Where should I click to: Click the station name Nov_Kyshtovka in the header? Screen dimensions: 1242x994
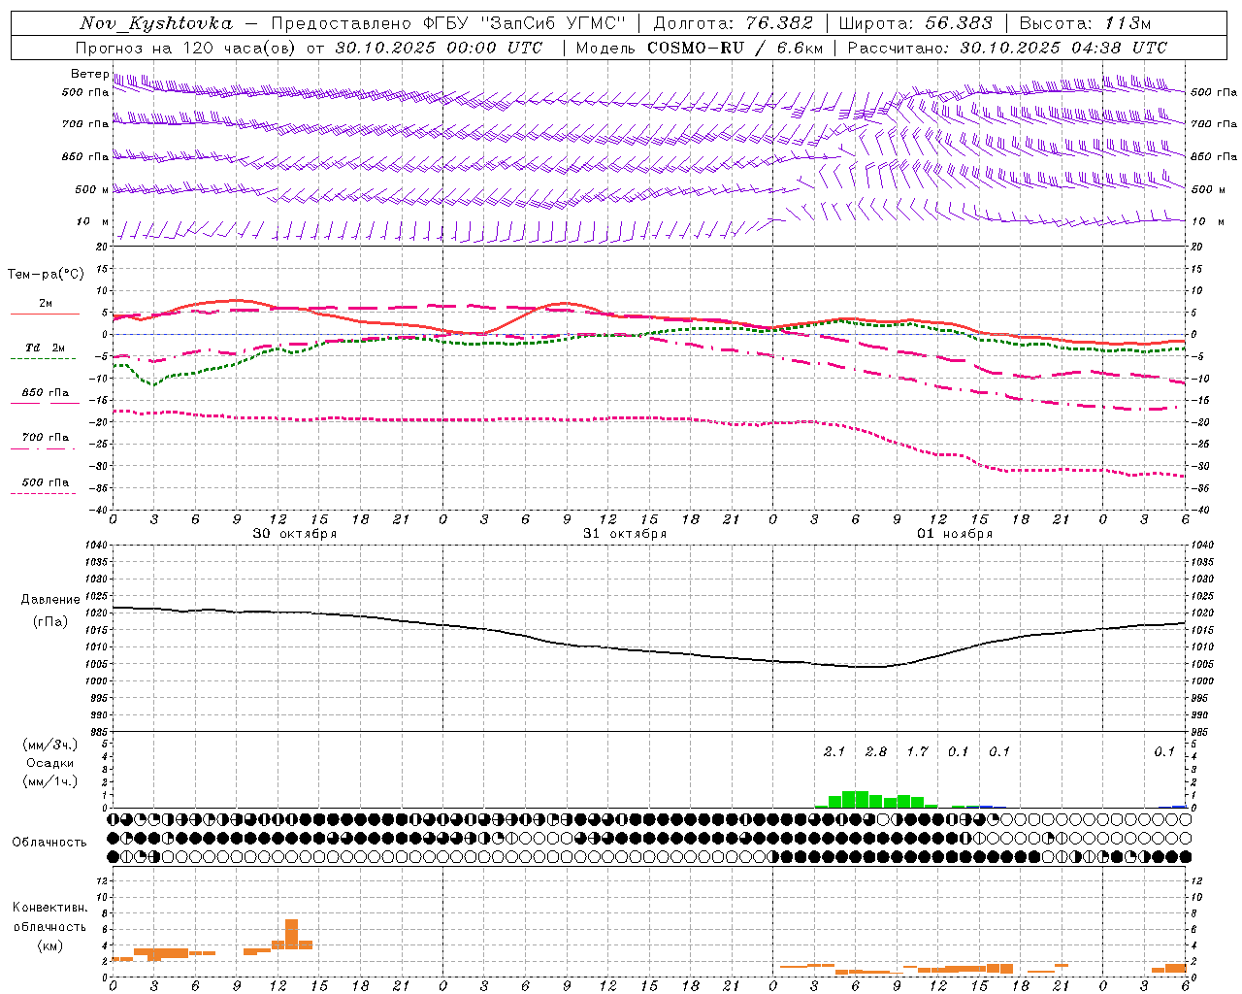pyautogui.click(x=156, y=23)
